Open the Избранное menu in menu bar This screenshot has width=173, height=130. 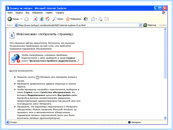click(x=37, y=13)
